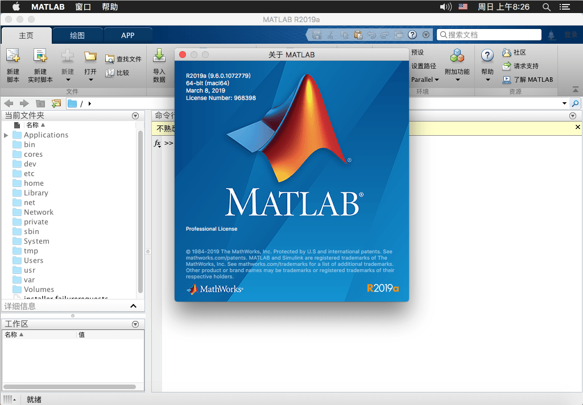
Task: Click the New Live Script (新建实时脚本) icon
Action: pos(40,56)
